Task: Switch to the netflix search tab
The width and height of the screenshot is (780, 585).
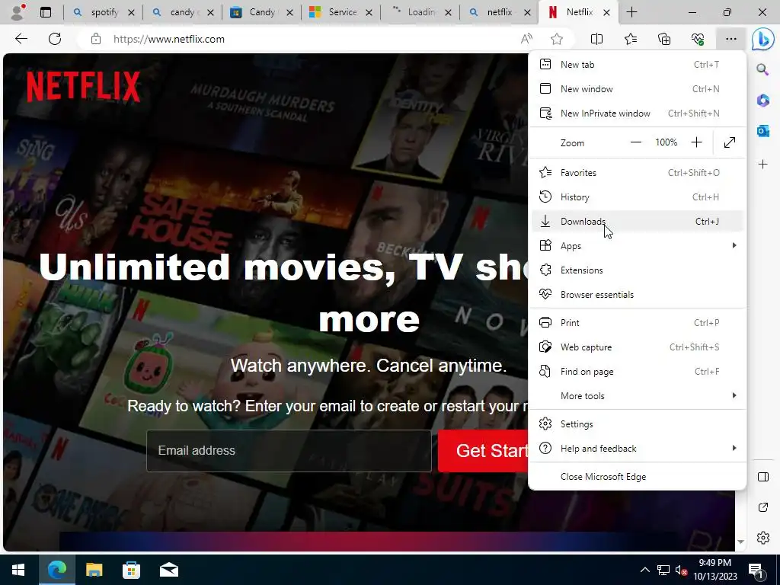Action: (498, 12)
